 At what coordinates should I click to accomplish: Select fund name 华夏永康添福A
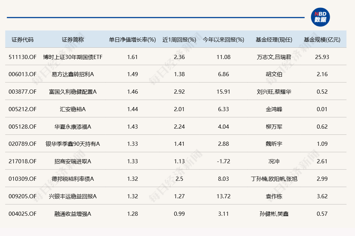73,127
